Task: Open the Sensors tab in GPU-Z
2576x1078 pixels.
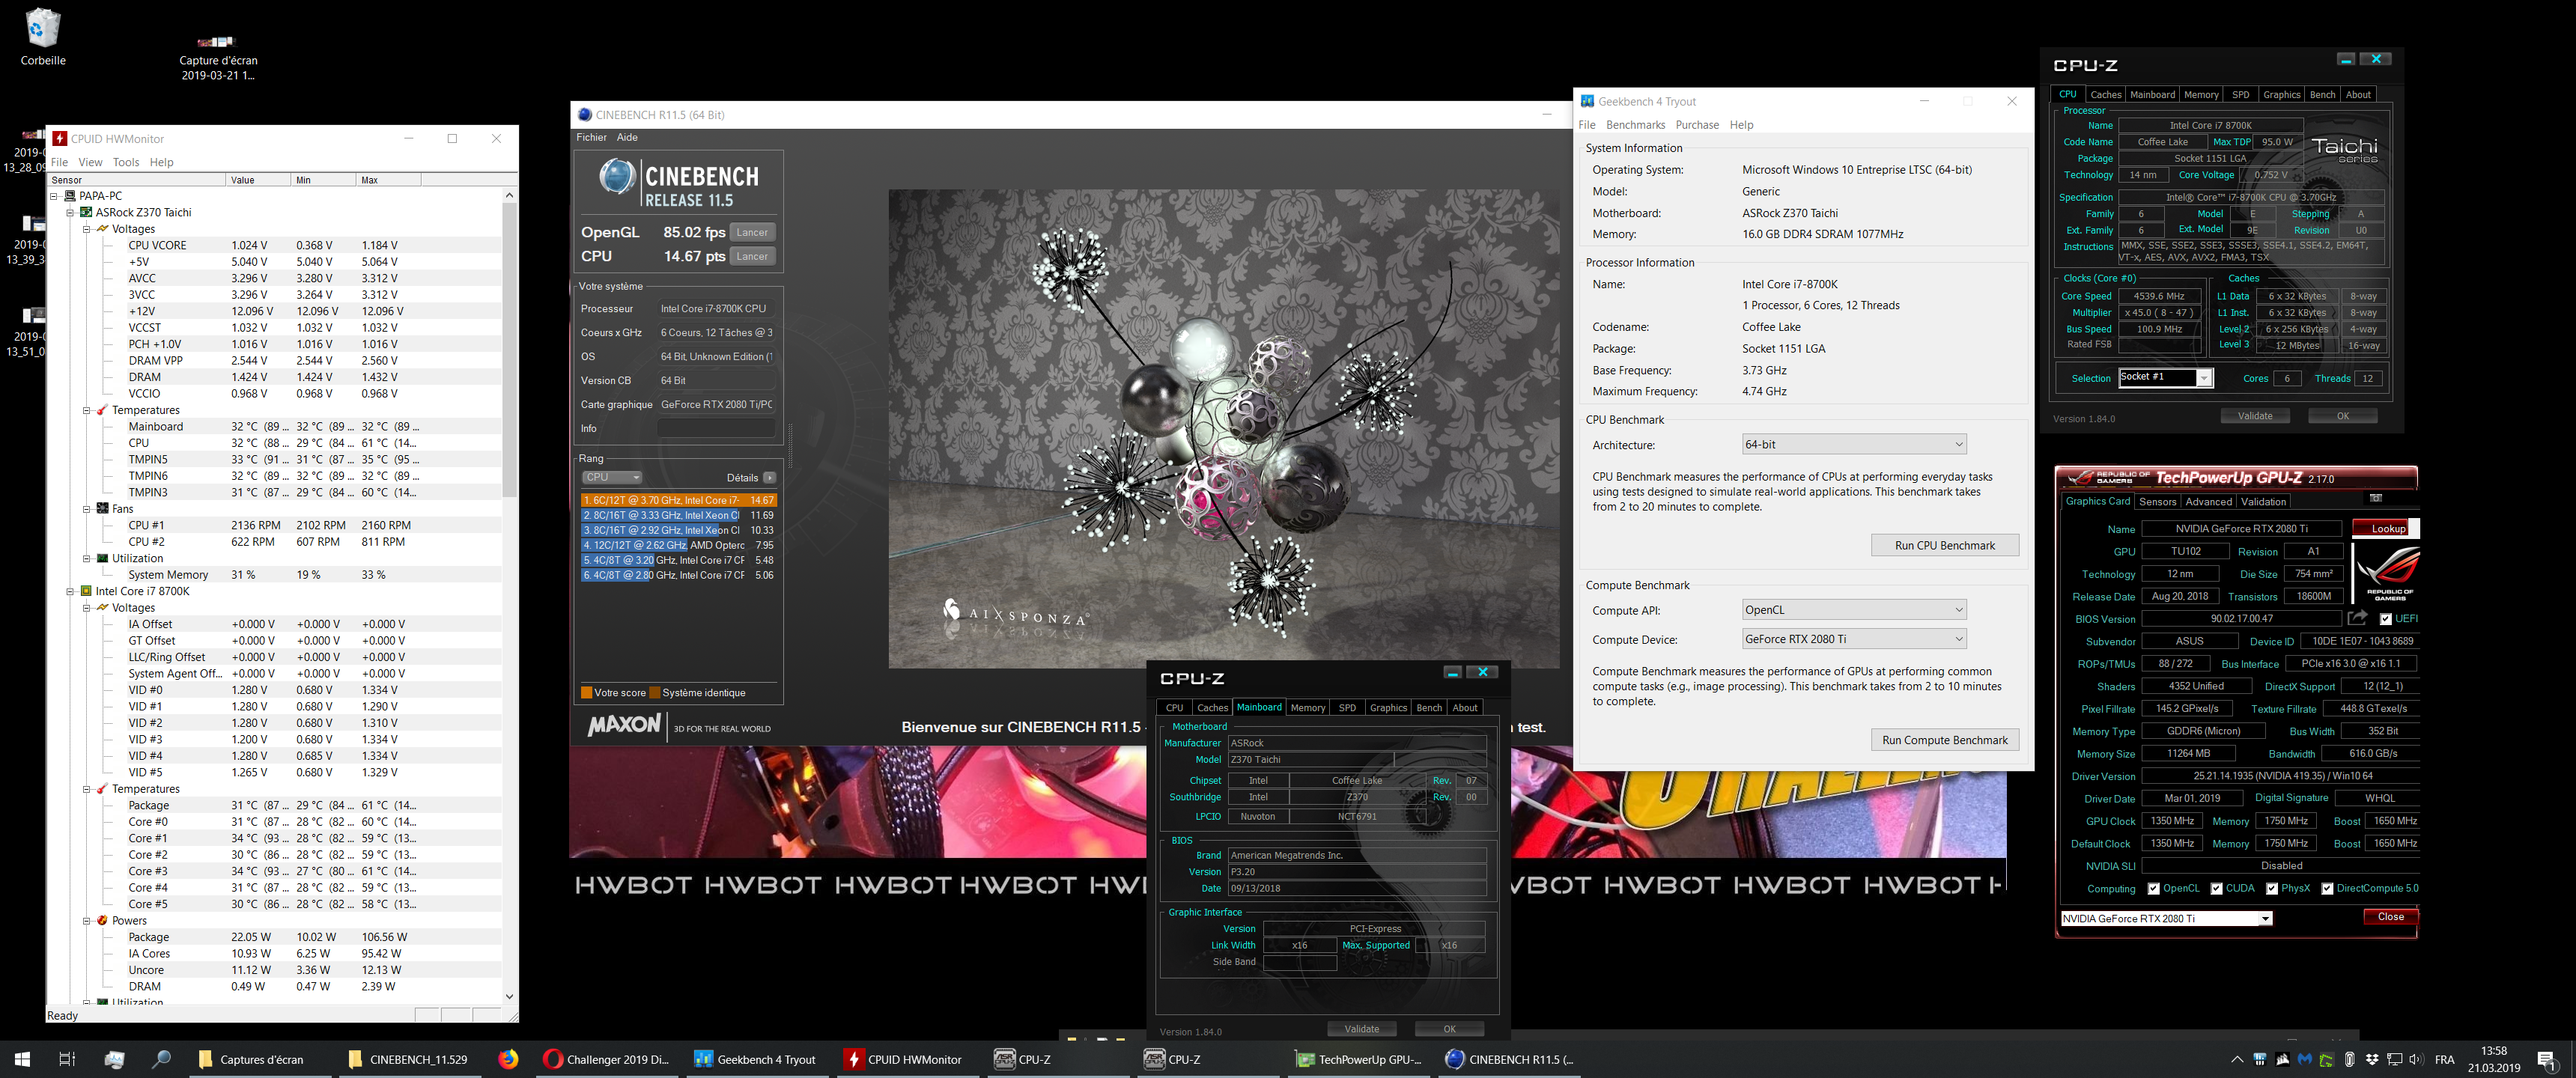Action: tap(2157, 502)
